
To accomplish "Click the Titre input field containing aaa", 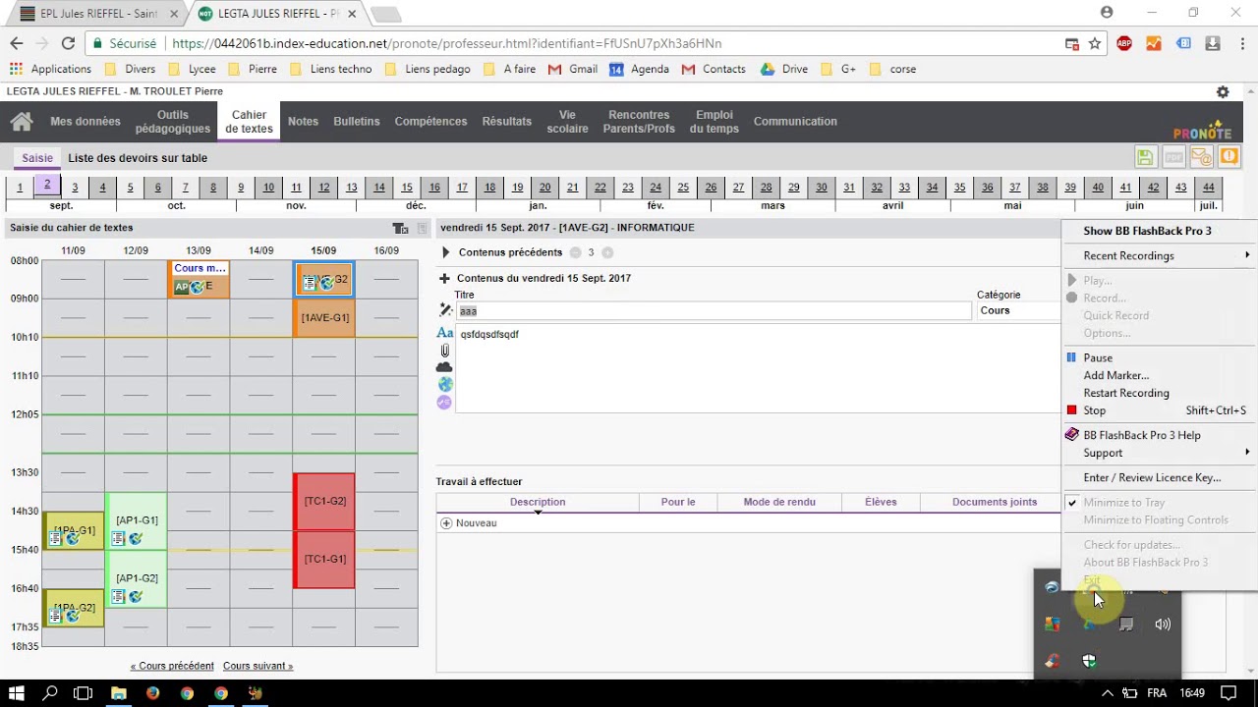I will click(714, 310).
